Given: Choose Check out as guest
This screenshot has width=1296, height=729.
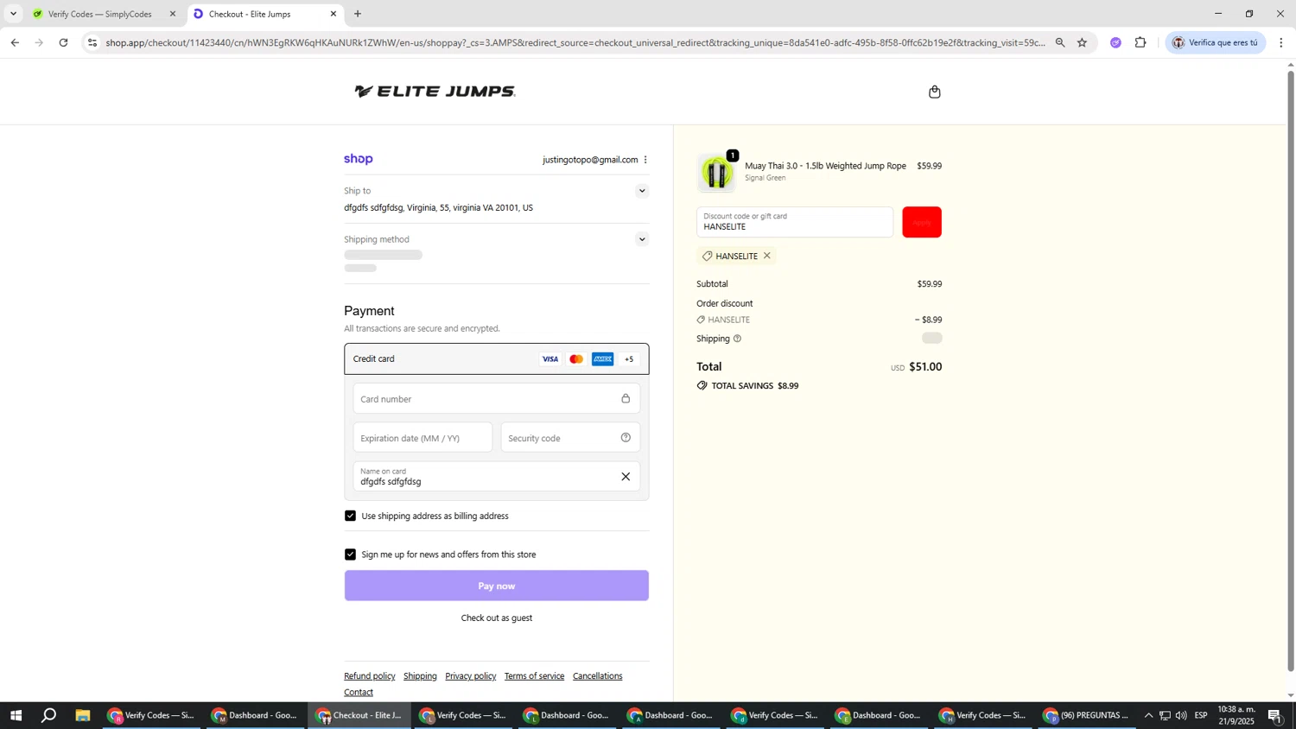Looking at the screenshot, I should click(x=496, y=618).
